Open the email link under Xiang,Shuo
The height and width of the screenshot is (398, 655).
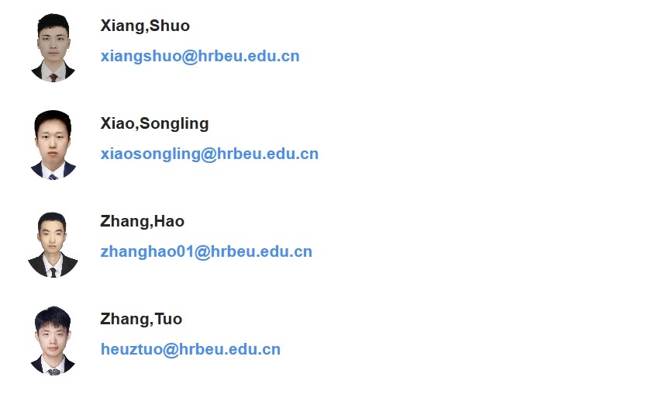pyautogui.click(x=200, y=56)
